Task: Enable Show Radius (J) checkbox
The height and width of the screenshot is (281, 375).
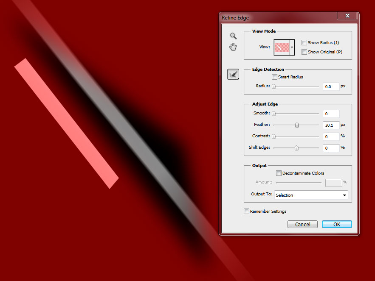Action: pyautogui.click(x=304, y=42)
